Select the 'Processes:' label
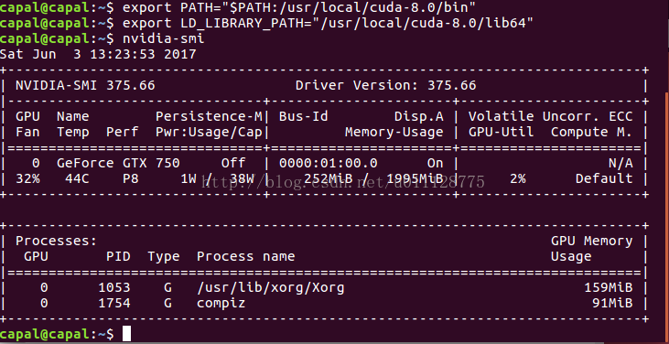The image size is (669, 344). coord(57,241)
